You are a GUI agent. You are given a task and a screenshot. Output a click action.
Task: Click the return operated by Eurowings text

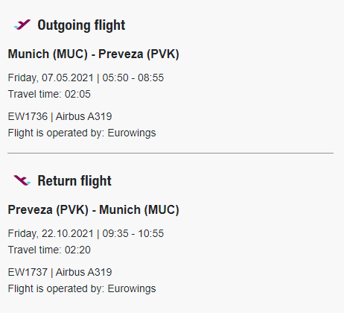[x=82, y=289]
